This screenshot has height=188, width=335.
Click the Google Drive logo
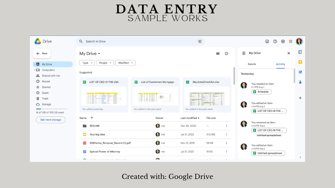tap(38, 41)
